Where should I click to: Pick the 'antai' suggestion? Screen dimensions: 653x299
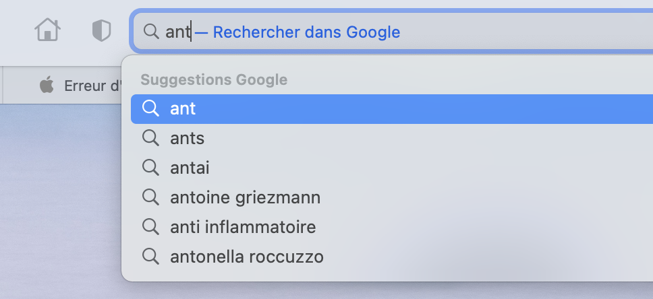pos(190,168)
